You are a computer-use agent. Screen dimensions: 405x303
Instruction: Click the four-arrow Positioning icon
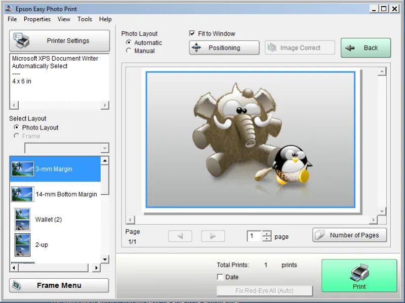click(196, 48)
